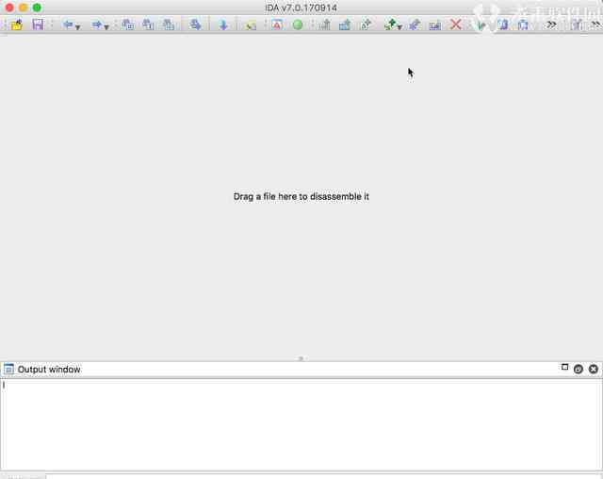The width and height of the screenshot is (603, 479).
Task: Click the green pin toolbar icon
Action: click(390, 25)
